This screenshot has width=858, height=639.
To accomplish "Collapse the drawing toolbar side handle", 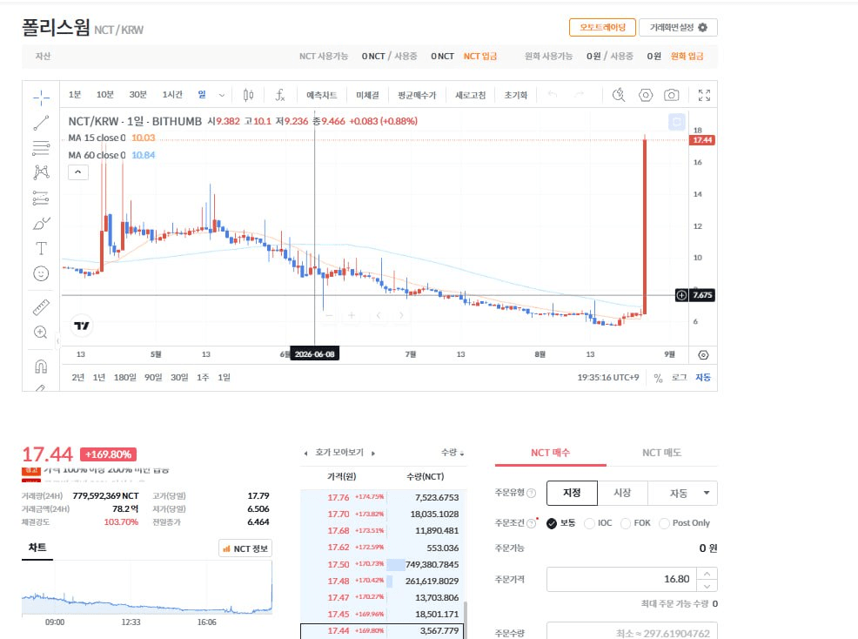I will [57, 341].
